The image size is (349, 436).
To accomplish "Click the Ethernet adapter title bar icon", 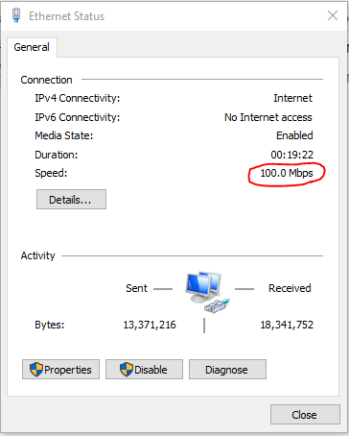I will point(16,15).
